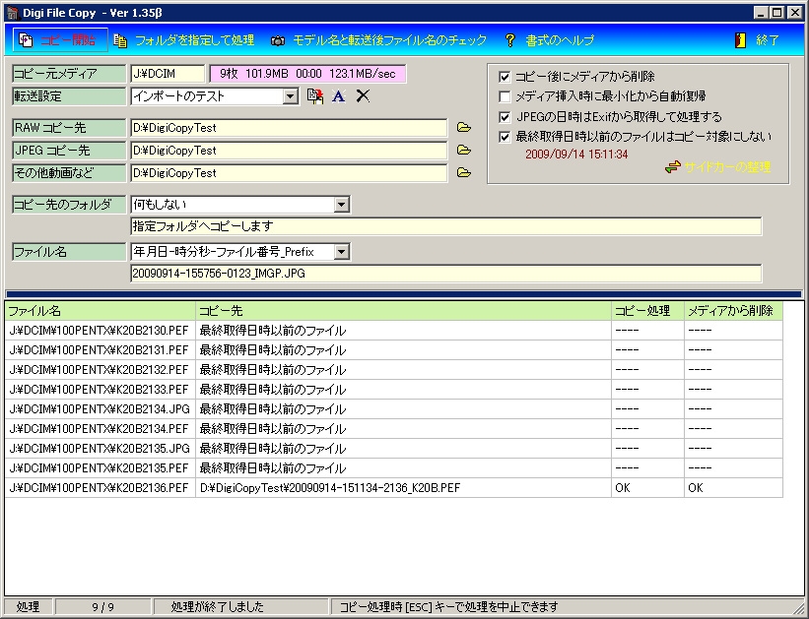The height and width of the screenshot is (619, 809).
Task: Click the コピー開始 copy start button
Action: 60,40
